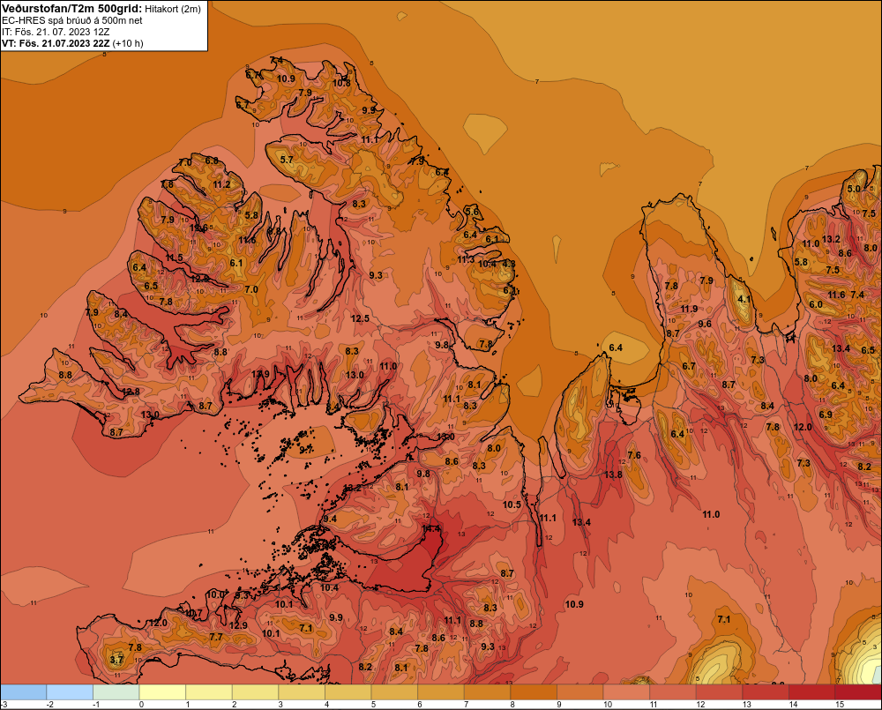The image size is (882, 710).
Task: Click the 13.8 temperature value
Action: point(613,475)
